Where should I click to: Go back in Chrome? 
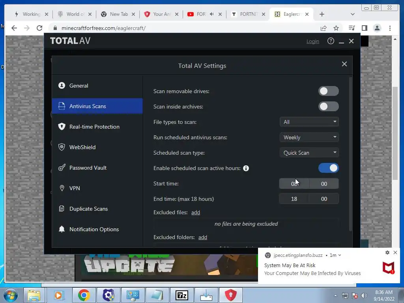coord(14,28)
